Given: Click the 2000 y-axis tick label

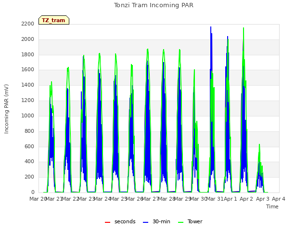Looking at the screenshot, I should click(x=28, y=39).
